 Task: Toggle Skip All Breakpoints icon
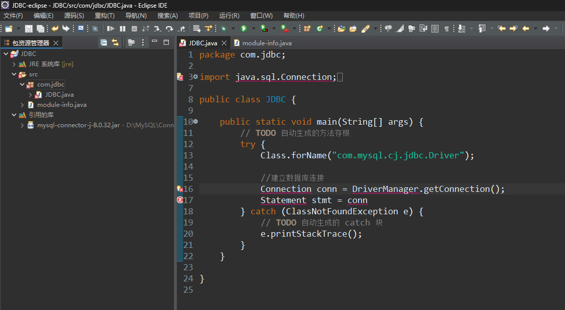(x=95, y=29)
